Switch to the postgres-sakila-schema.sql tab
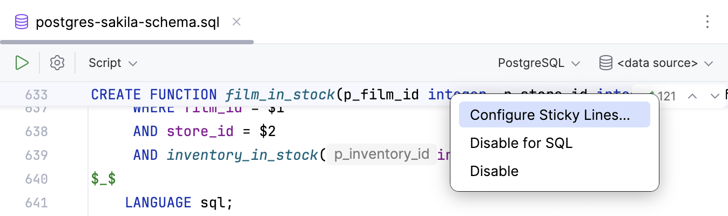728x216 pixels. pyautogui.click(x=127, y=23)
